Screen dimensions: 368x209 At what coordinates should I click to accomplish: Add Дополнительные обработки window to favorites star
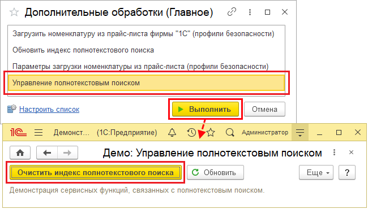click(14, 12)
